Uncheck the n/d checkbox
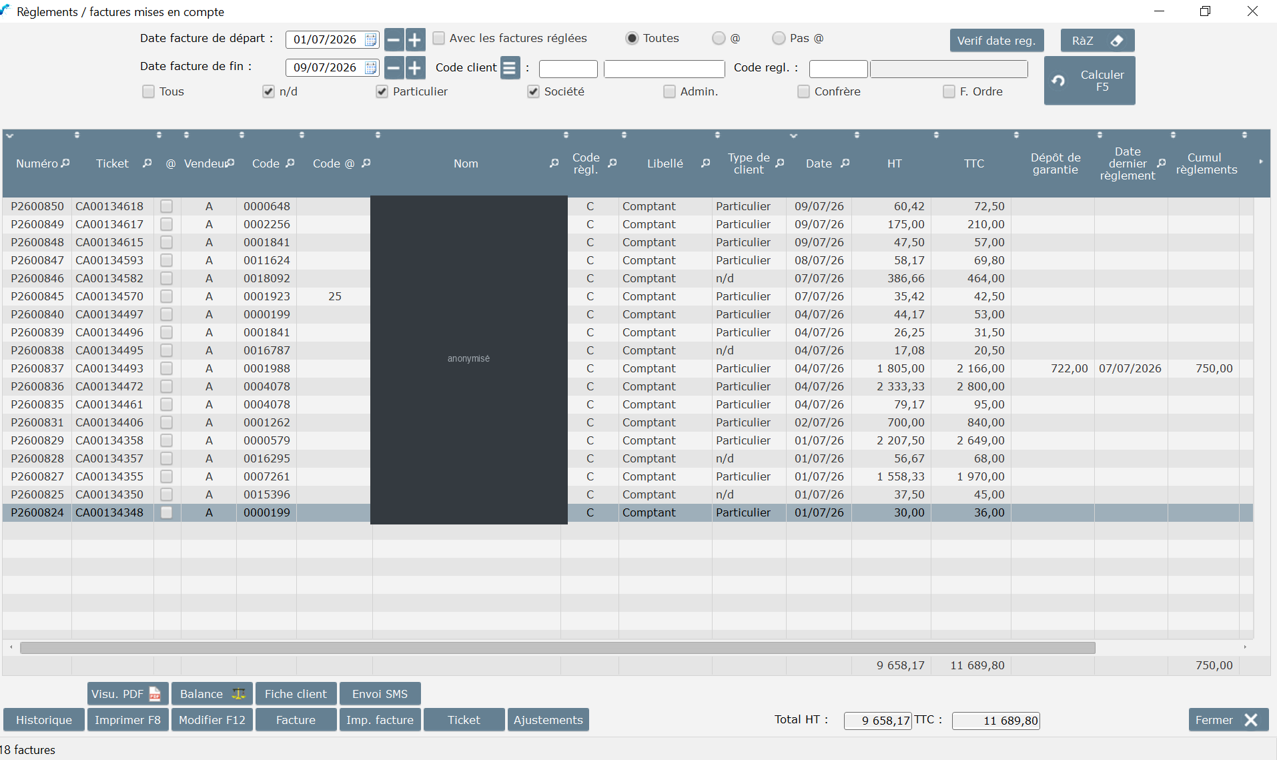Screen dimensions: 1277x760 tap(268, 91)
